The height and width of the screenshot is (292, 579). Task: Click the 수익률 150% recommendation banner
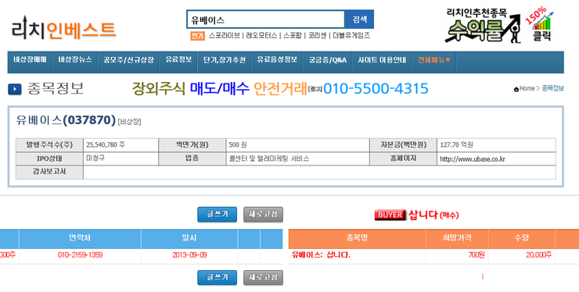499,25
